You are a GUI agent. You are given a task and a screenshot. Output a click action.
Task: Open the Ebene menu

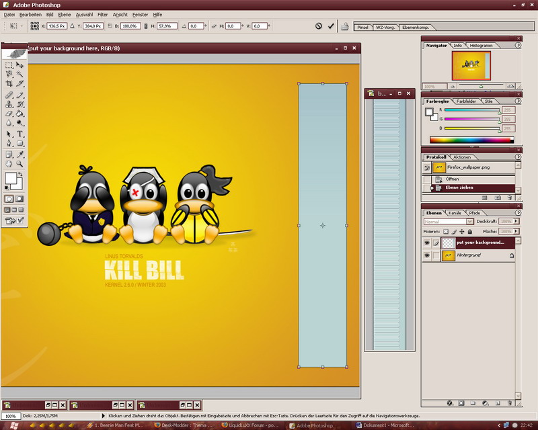(x=64, y=15)
